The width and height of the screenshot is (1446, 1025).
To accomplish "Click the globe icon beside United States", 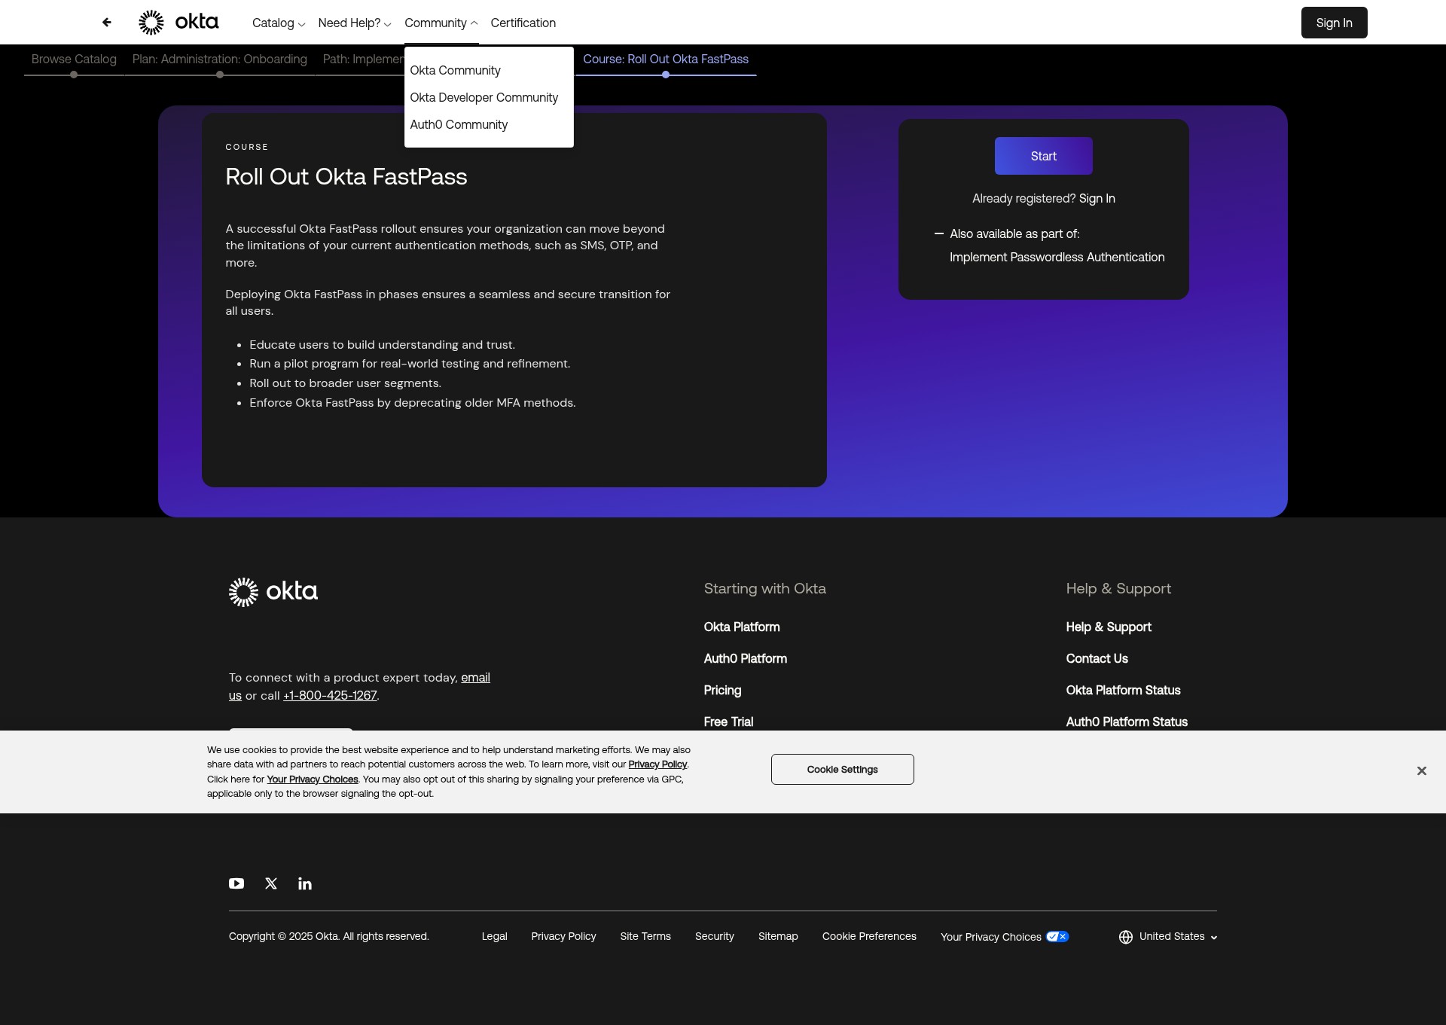I will 1126,937.
